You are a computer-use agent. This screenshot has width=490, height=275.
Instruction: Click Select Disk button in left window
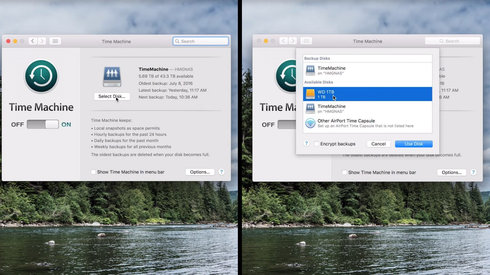(x=112, y=96)
